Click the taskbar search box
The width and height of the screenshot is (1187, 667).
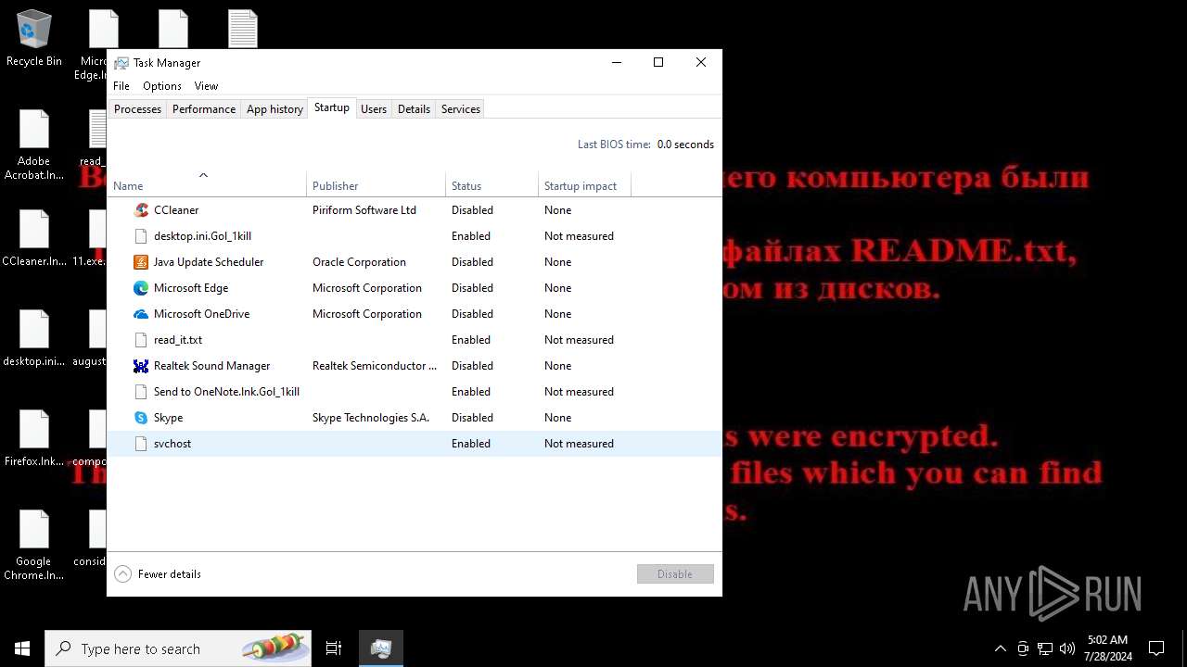click(x=178, y=648)
